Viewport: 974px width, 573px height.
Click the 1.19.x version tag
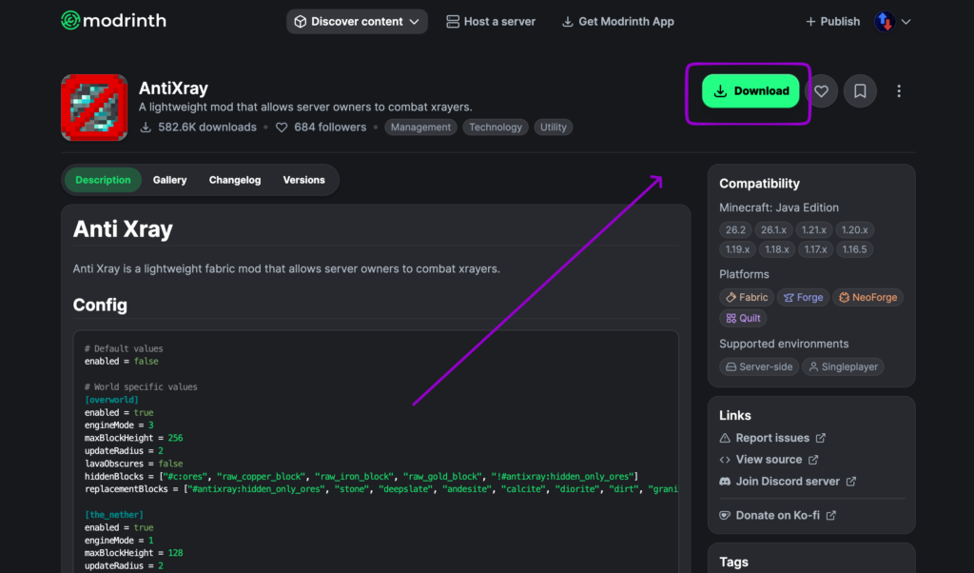(x=737, y=249)
